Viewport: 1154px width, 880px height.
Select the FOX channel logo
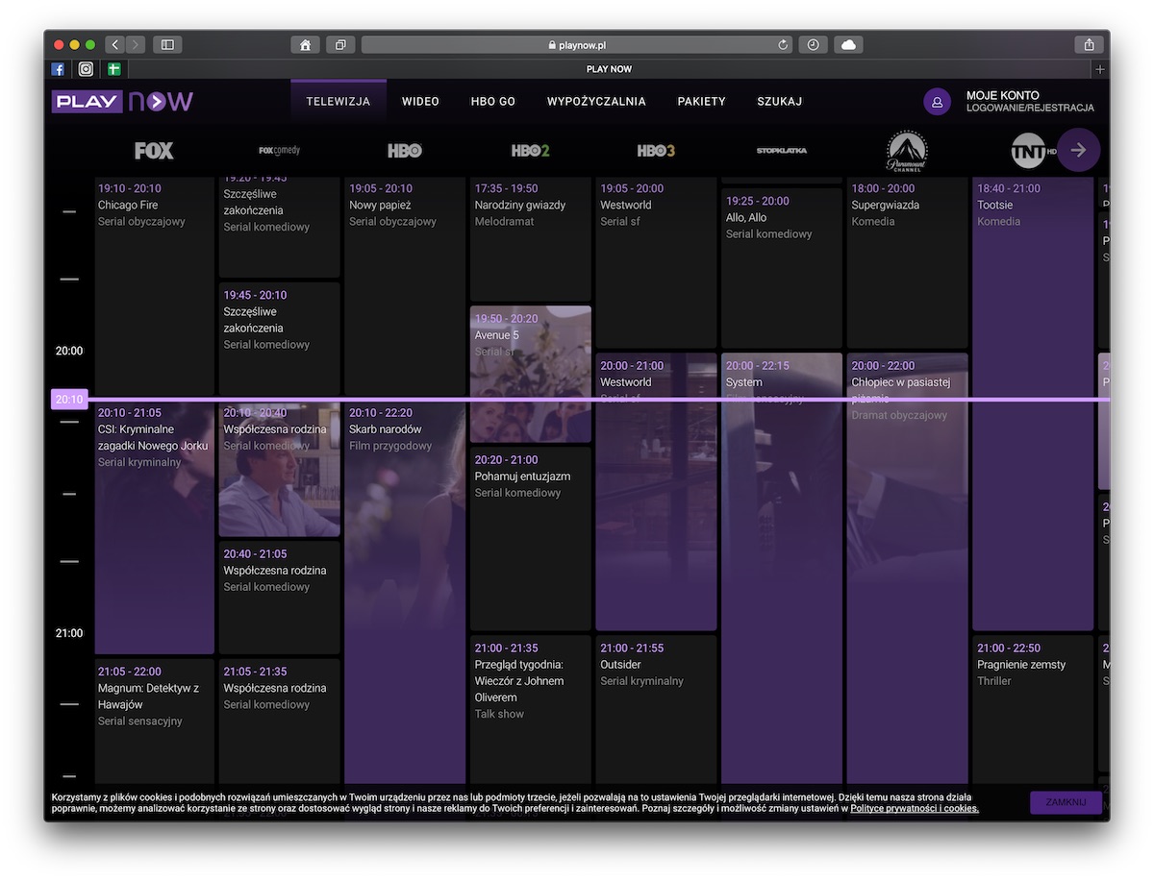154,151
